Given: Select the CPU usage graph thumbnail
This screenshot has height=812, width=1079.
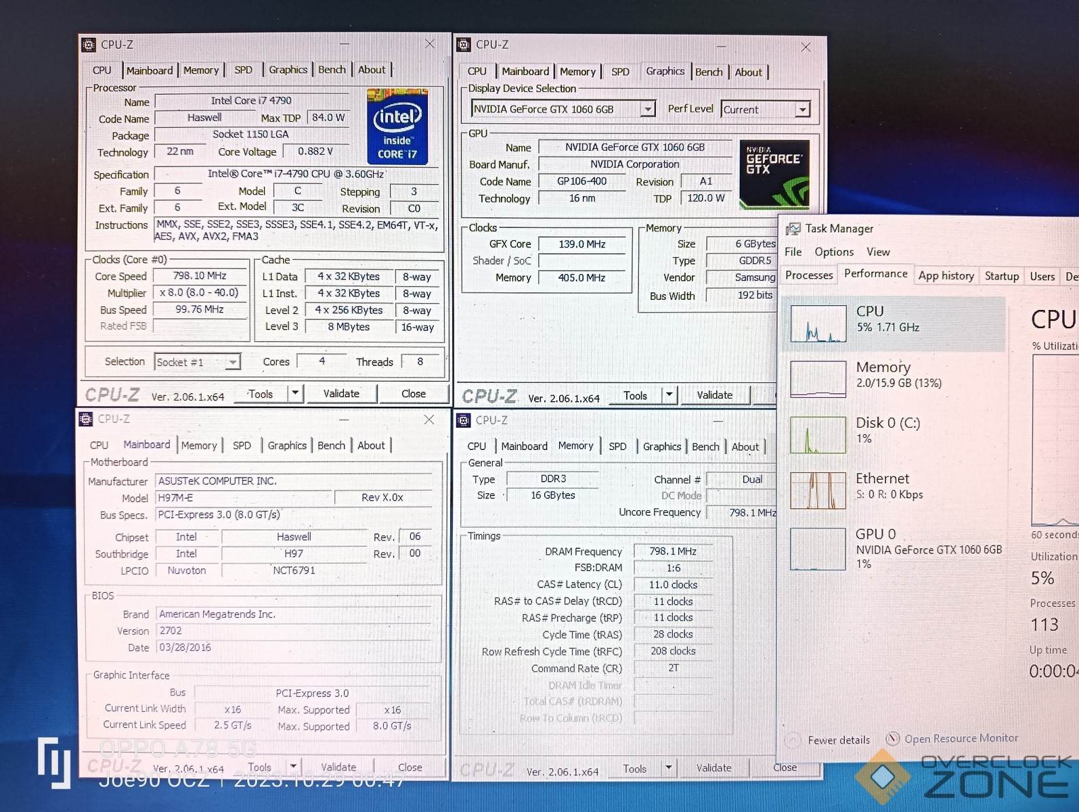Looking at the screenshot, I should pos(818,323).
